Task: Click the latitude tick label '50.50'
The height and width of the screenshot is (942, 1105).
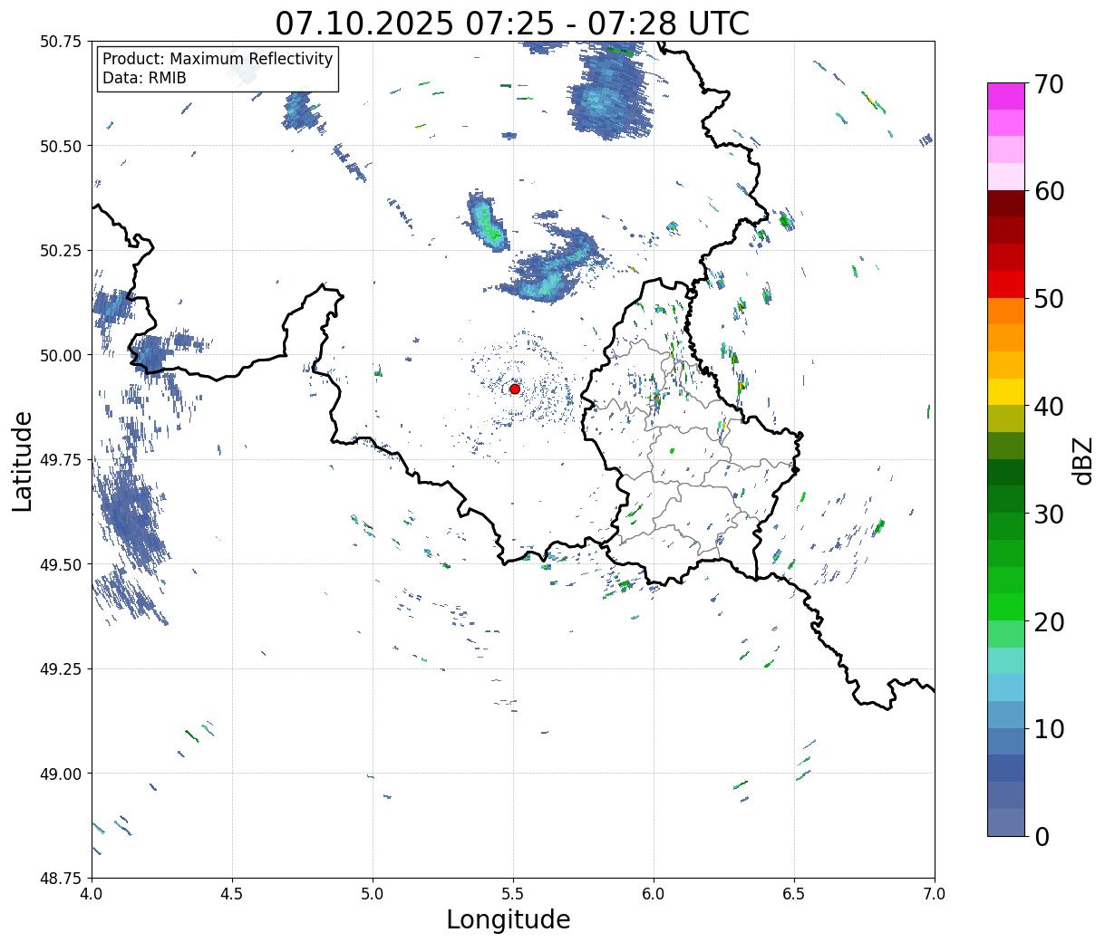Action: [x=60, y=146]
